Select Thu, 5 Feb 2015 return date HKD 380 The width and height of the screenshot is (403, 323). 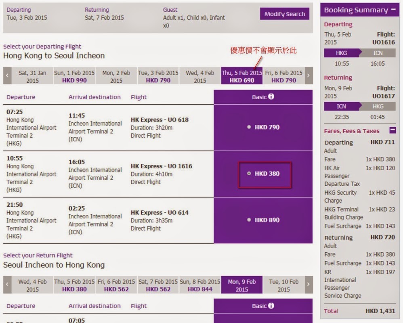pos(74,285)
